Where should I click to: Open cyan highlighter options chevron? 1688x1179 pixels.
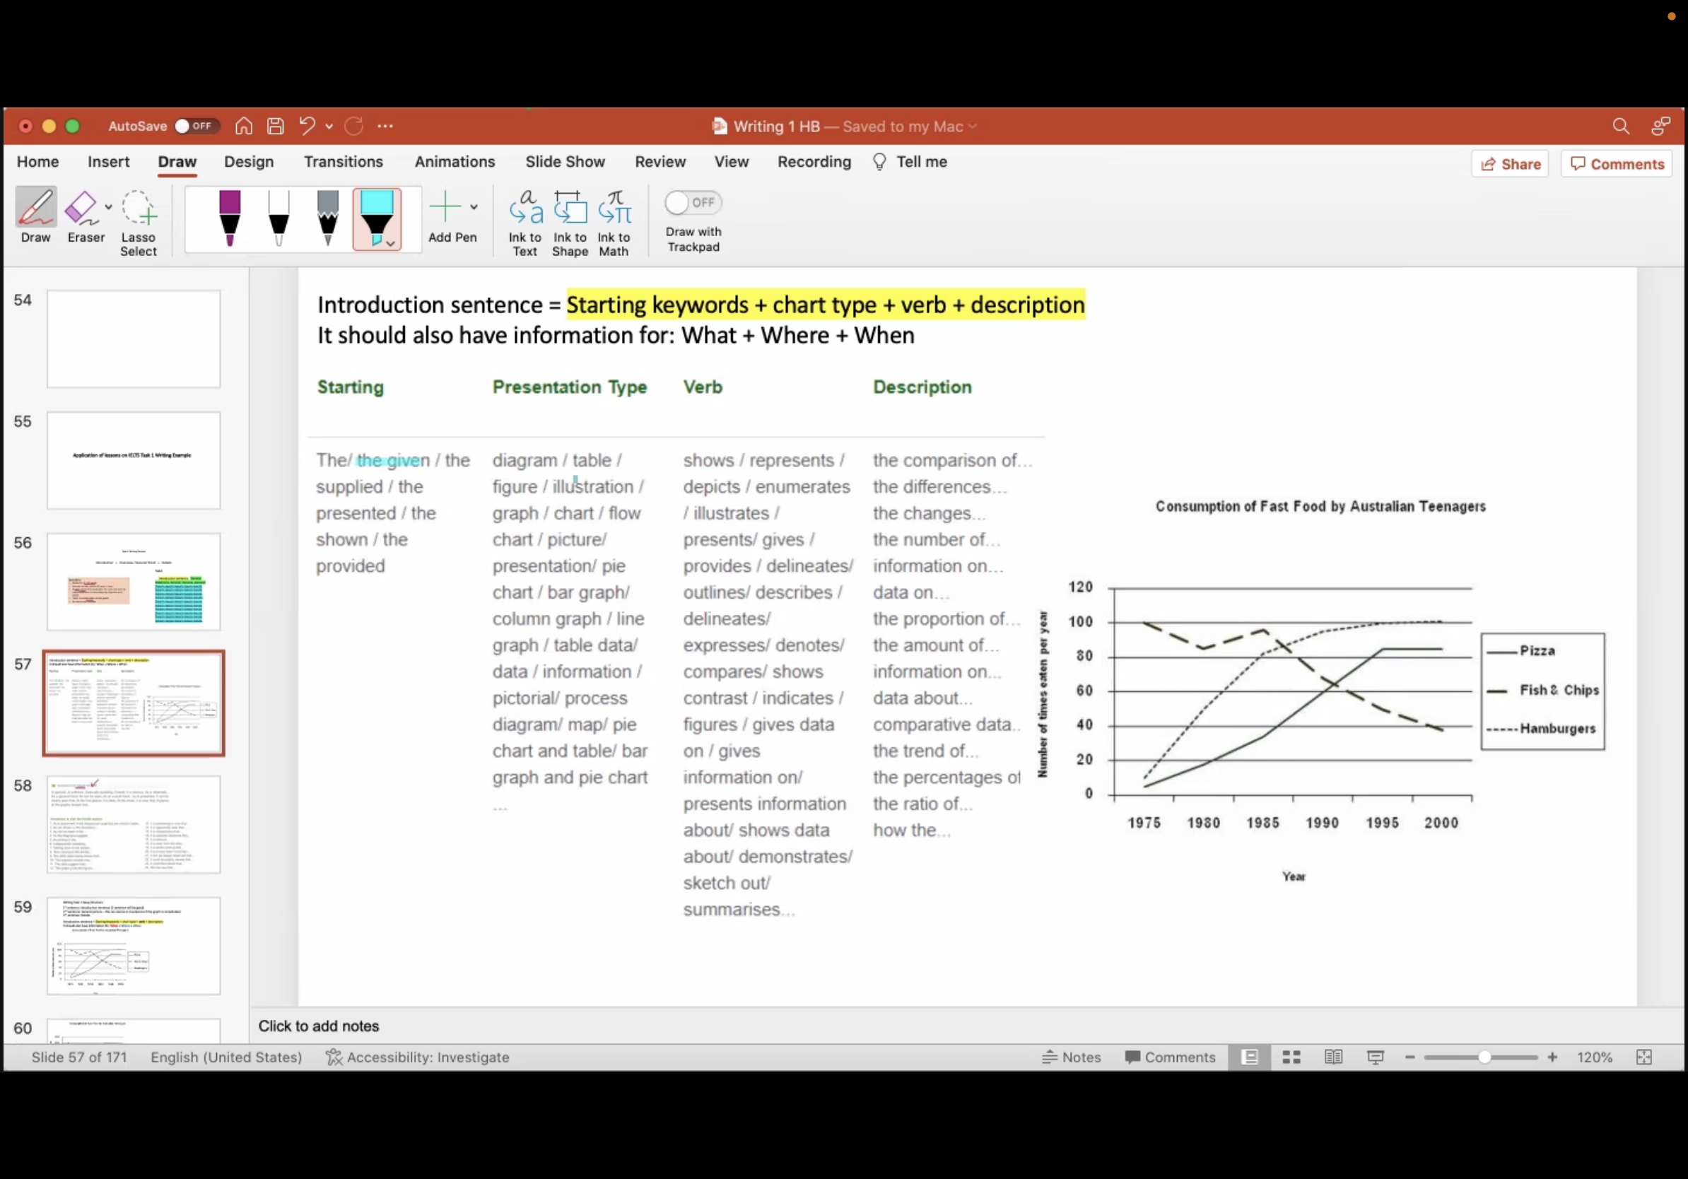pos(391,243)
